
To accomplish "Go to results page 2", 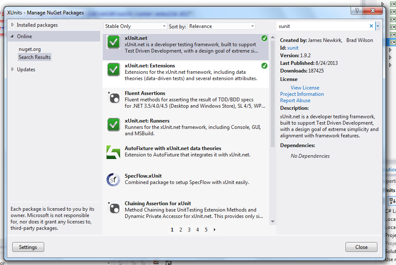I will click(180, 230).
